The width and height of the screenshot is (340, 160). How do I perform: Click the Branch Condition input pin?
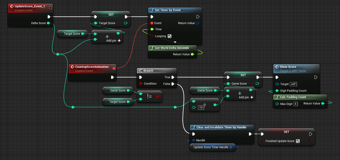(x=141, y=84)
